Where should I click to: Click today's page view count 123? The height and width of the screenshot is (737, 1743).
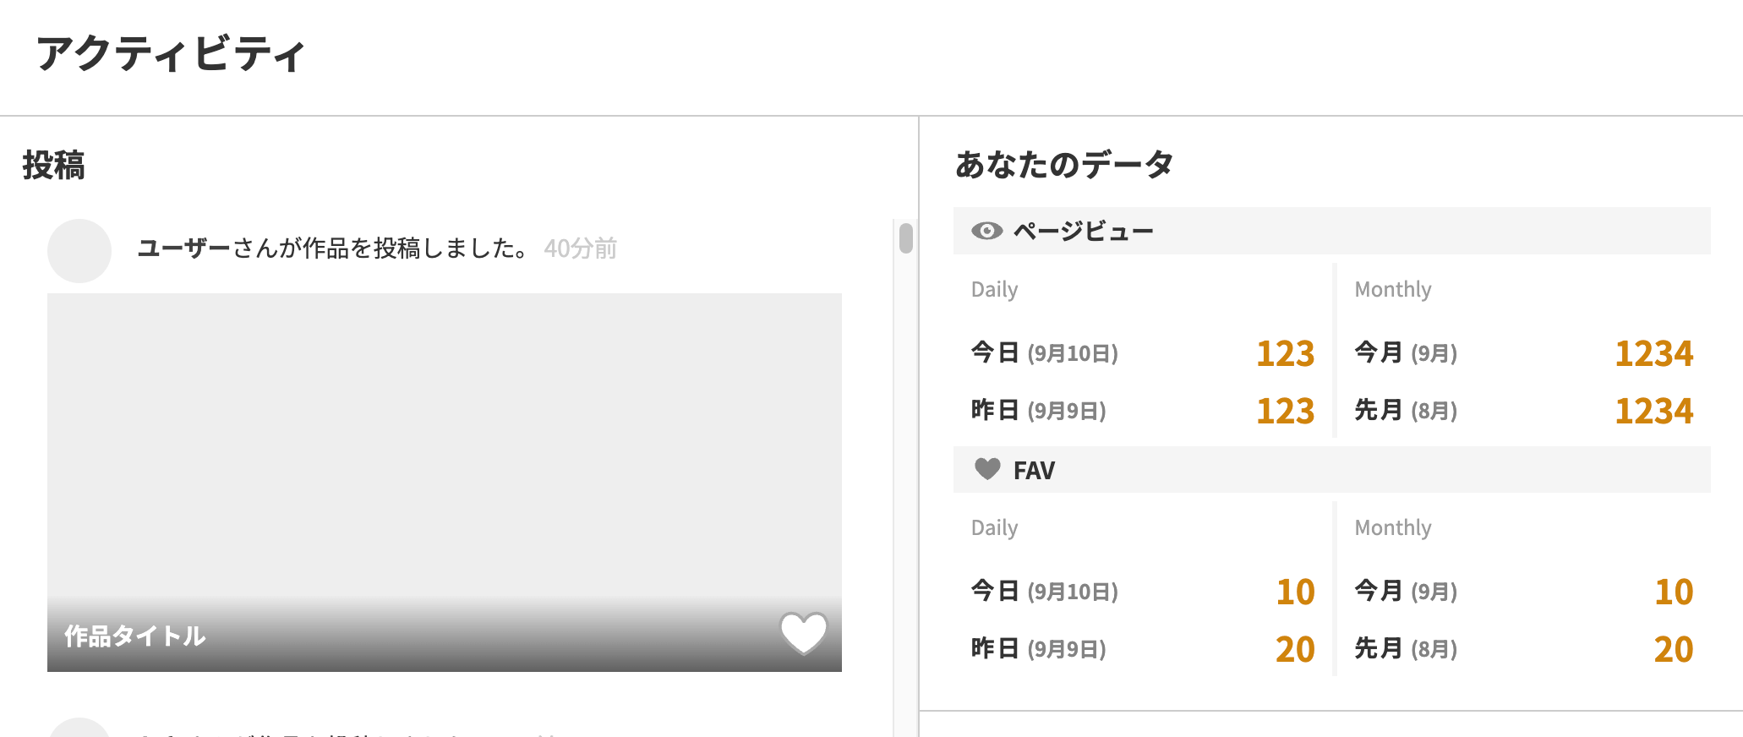(x=1285, y=354)
